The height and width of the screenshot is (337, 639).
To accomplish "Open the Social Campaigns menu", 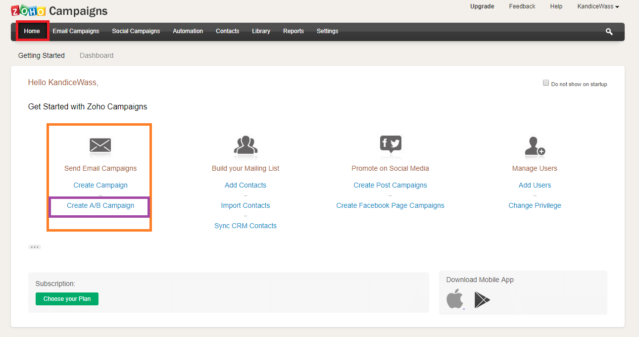I will 136,31.
